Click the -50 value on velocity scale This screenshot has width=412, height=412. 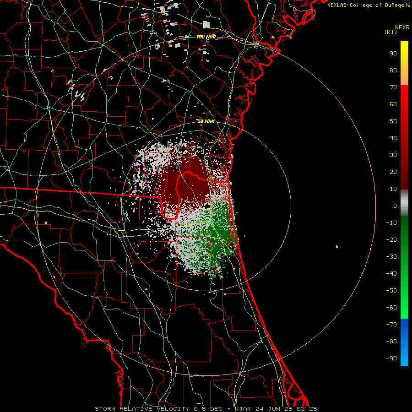[391, 291]
